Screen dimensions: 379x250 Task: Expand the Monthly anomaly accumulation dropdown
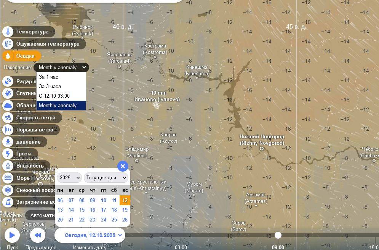pyautogui.click(x=61, y=68)
